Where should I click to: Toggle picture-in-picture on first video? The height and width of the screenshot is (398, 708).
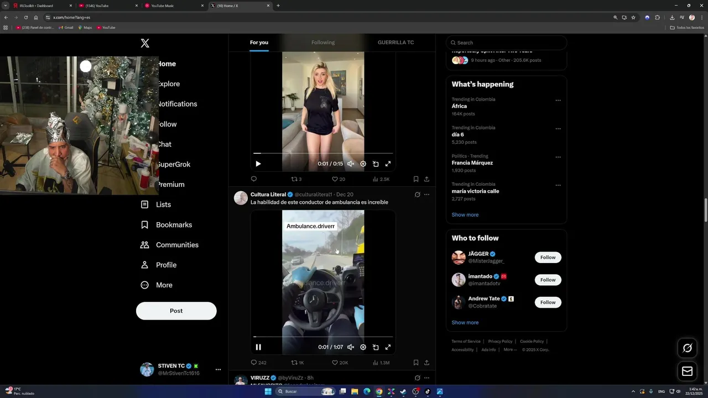point(376,164)
